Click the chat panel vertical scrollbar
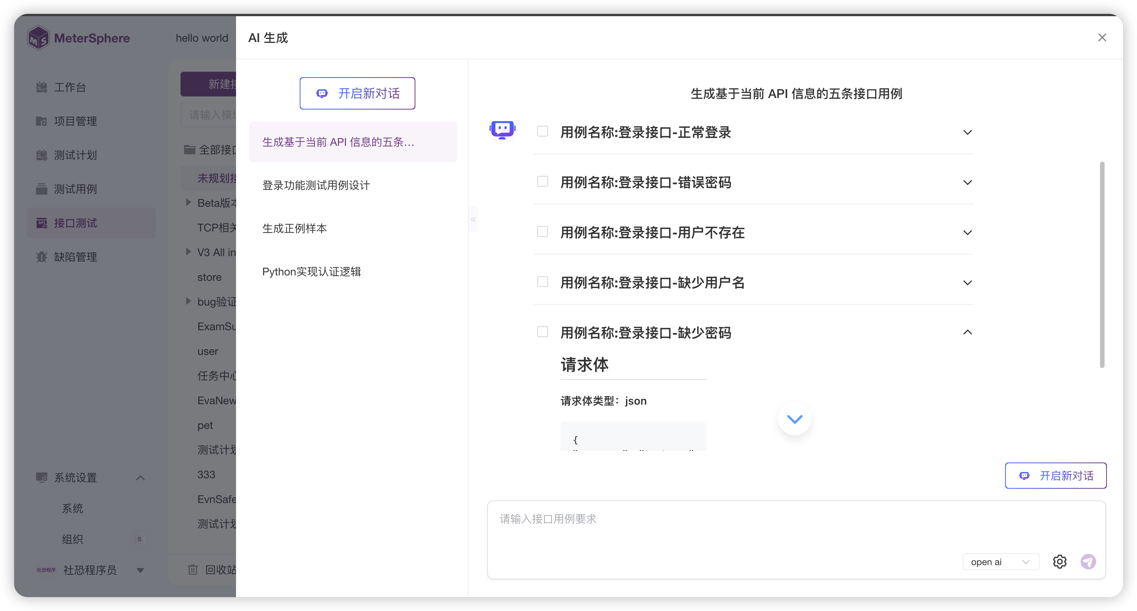The image size is (1137, 611). point(1102,264)
